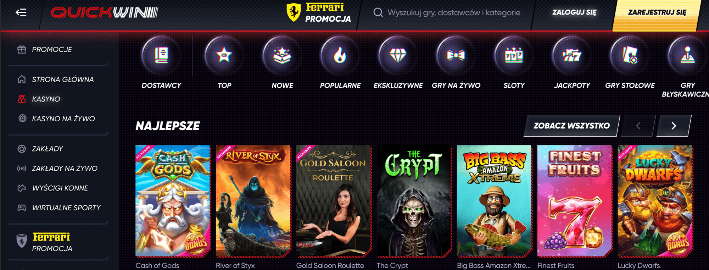This screenshot has width=709, height=270.
Task: Click the Zaloguj się button
Action: 574,12
